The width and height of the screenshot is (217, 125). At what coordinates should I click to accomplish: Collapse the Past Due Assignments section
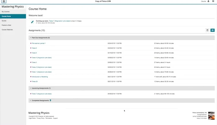click(122, 38)
